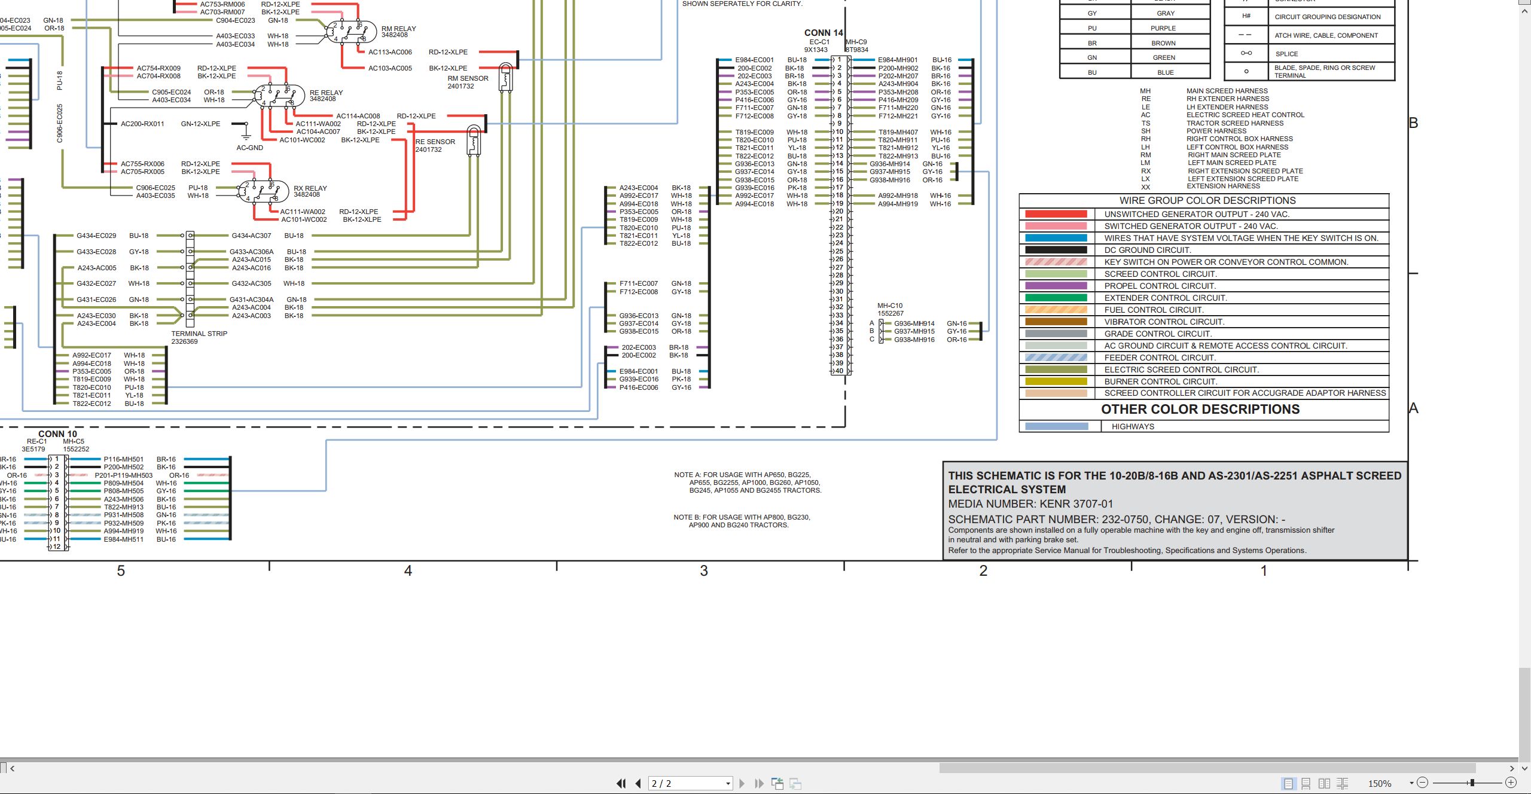
Task: Click the 'RE RELAY' label
Action: [x=326, y=93]
